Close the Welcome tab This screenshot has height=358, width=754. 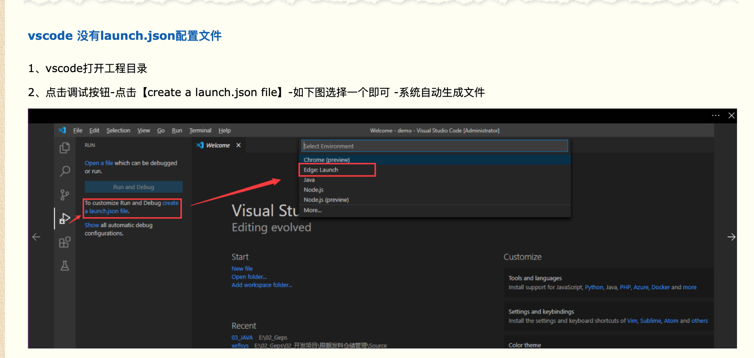pos(238,145)
